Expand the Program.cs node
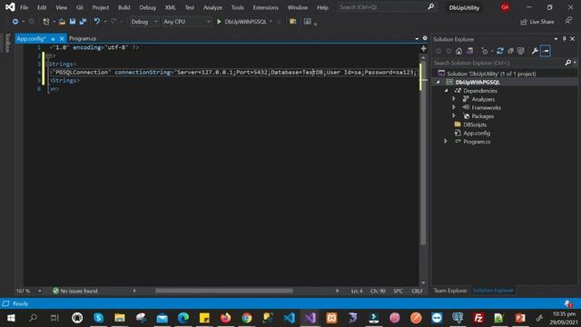The width and height of the screenshot is (581, 327). 446,142
